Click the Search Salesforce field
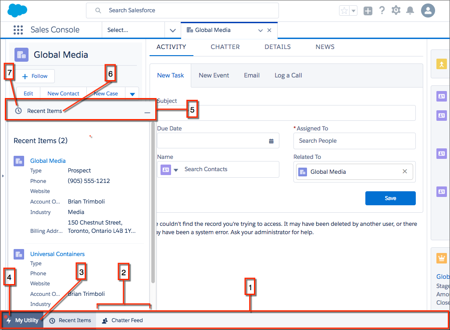The image size is (450, 330). pyautogui.click(x=182, y=11)
